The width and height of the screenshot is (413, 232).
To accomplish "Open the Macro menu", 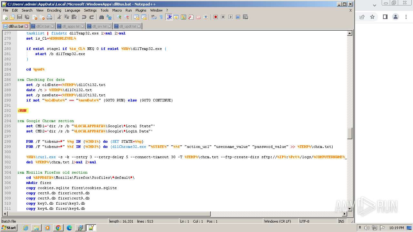I will pyautogui.click(x=117, y=10).
